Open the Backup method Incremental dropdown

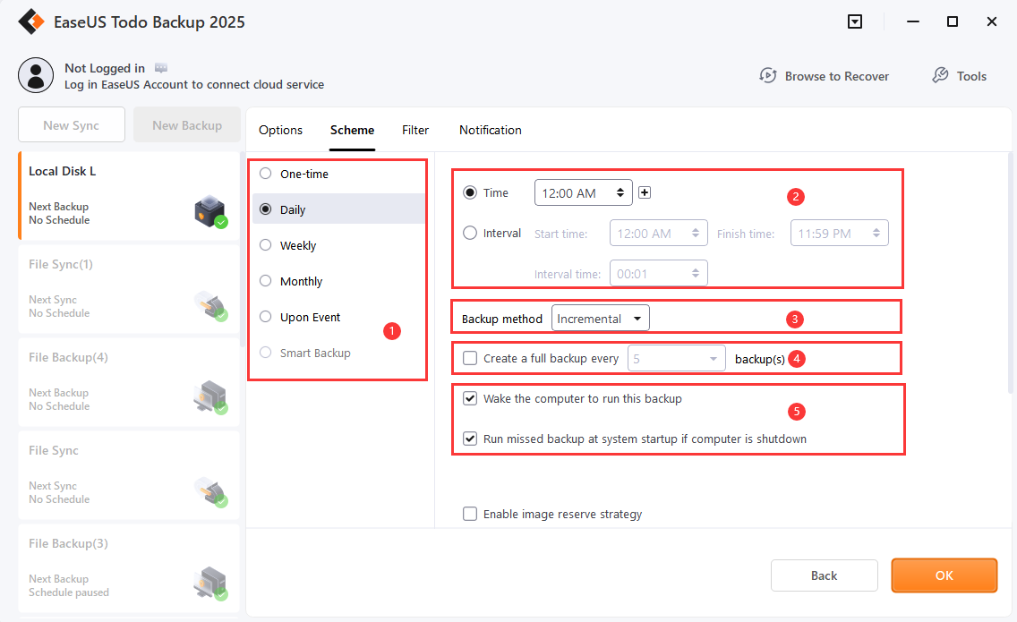[600, 319]
